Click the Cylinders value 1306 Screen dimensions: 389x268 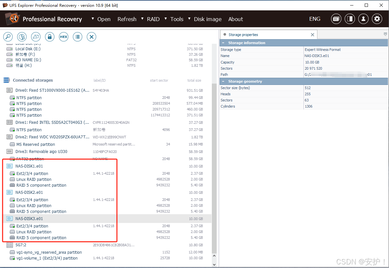pos(309,106)
